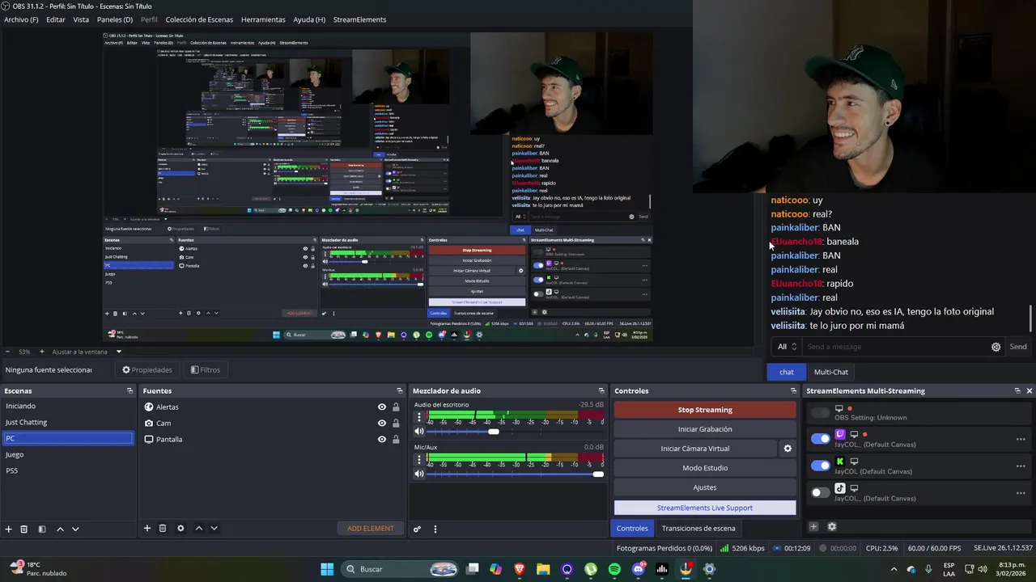This screenshot has width=1036, height=582.
Task: Adjust Mic/Aux volume slider
Action: [598, 474]
